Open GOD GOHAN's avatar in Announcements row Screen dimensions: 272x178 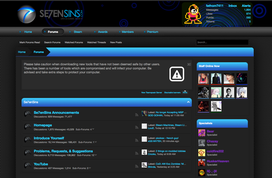tap(144, 113)
